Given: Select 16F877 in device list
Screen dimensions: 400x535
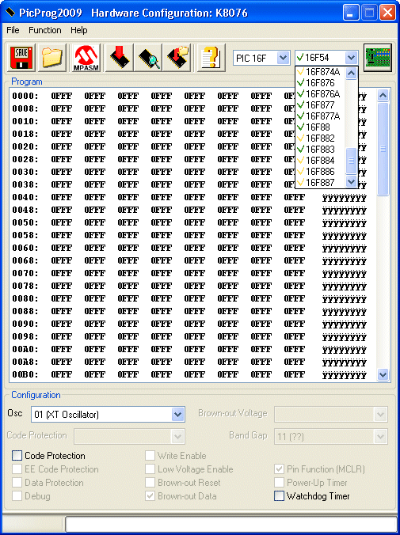Looking at the screenshot, I should pos(321,105).
